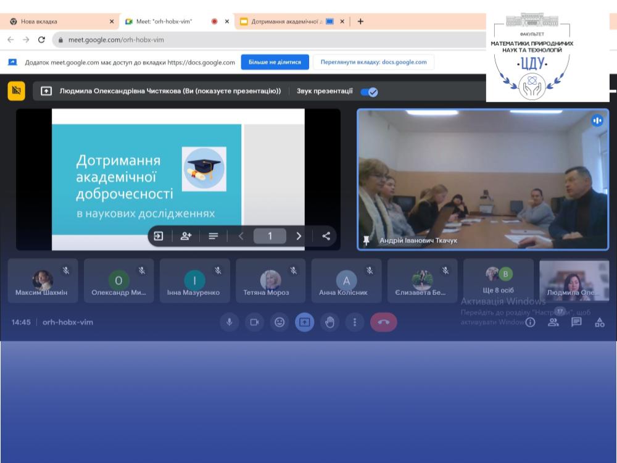This screenshot has width=617, height=463.
Task: Hang up with the red leave call button
Action: click(383, 322)
